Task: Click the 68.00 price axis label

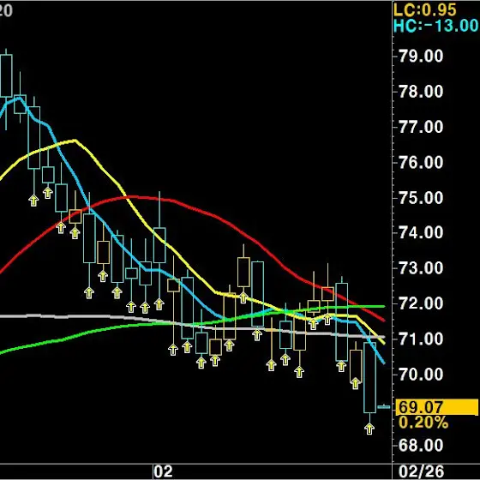Action: 421,445
